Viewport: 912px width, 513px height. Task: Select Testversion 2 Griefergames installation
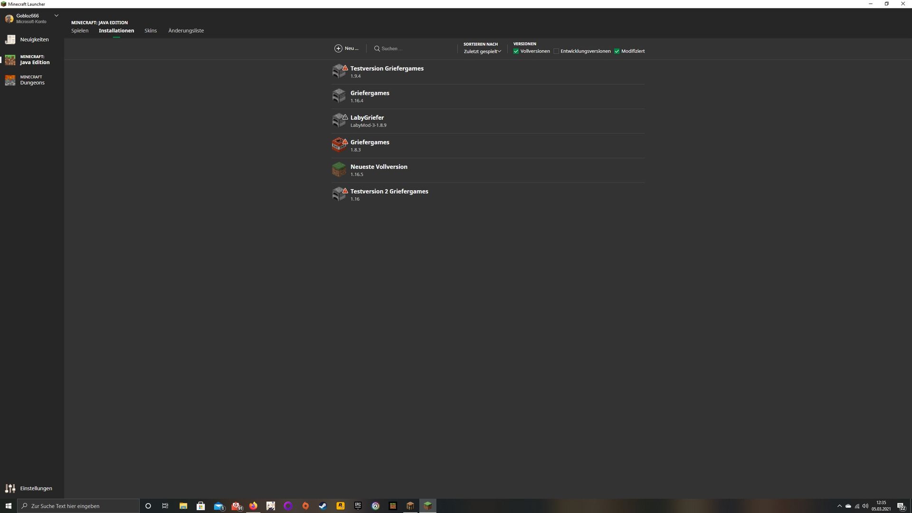tap(488, 195)
